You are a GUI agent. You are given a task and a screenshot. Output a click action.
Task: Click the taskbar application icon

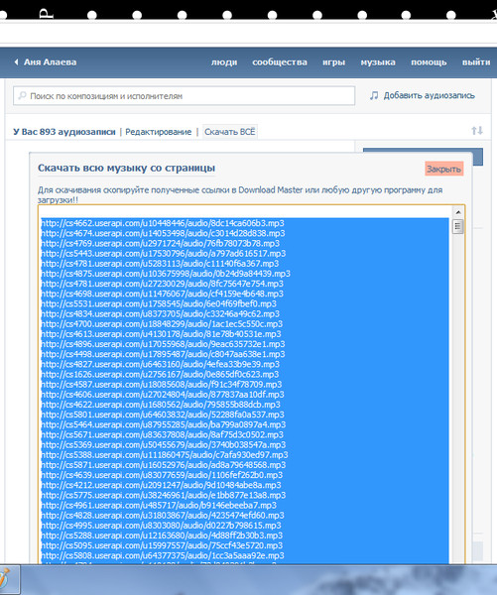click(5, 579)
